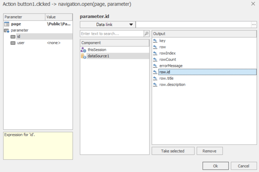Click the Value column header
The width and height of the screenshot is (259, 172).
coord(59,17)
